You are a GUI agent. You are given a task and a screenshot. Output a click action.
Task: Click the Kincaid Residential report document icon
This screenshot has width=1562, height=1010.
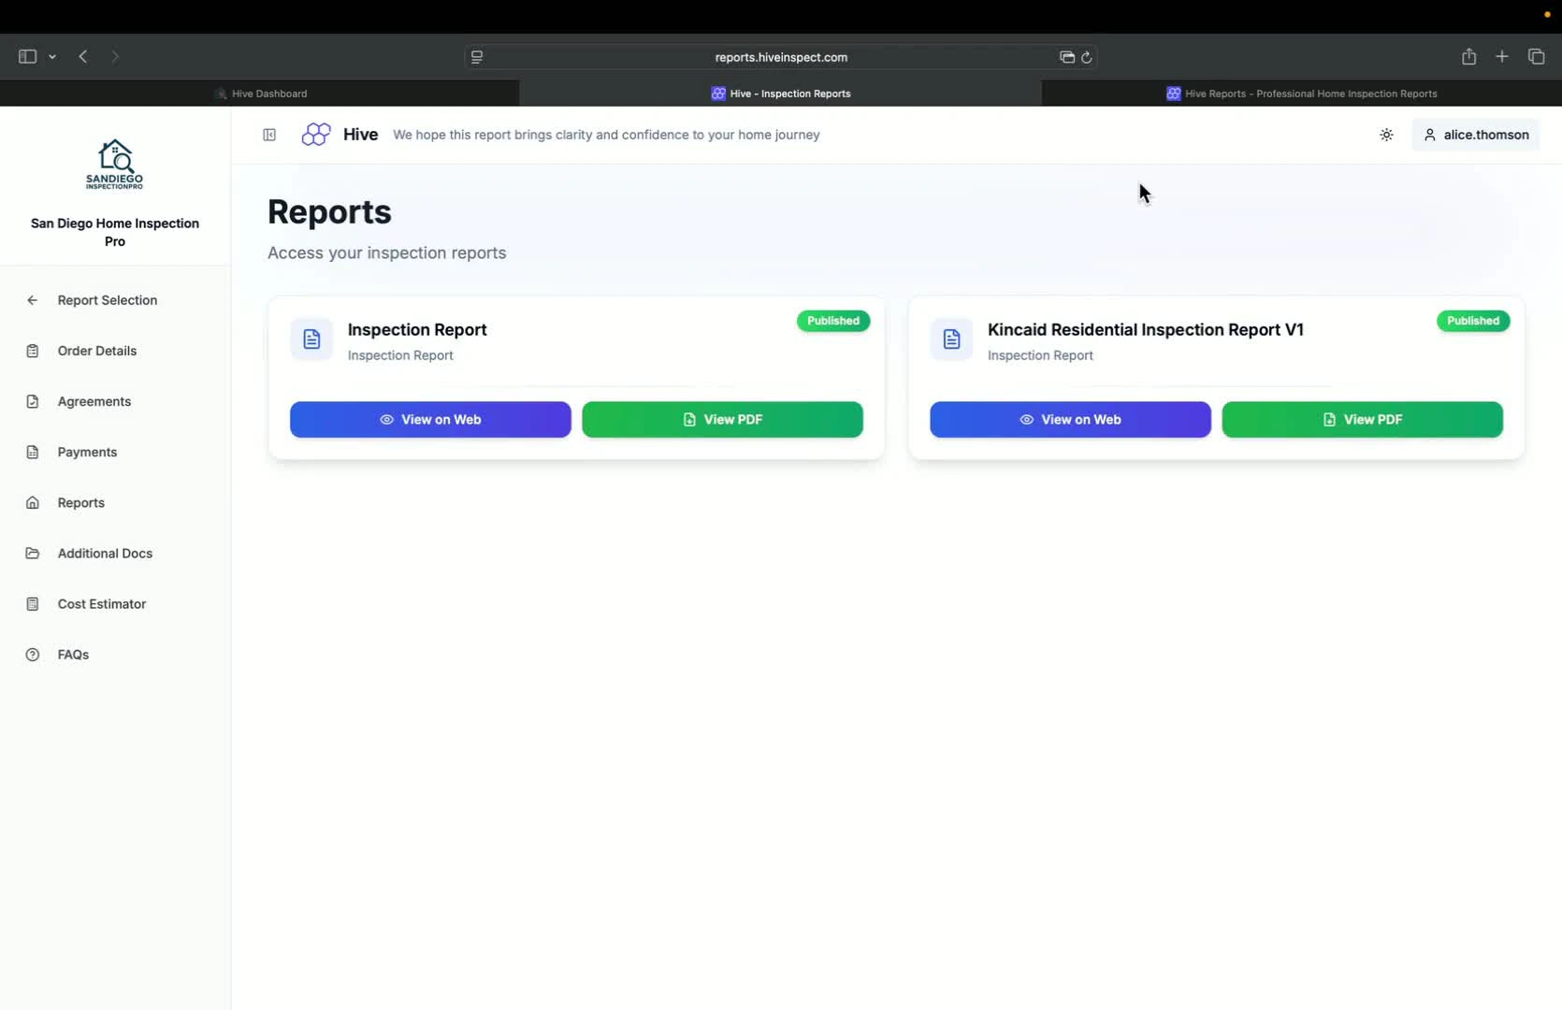point(951,339)
